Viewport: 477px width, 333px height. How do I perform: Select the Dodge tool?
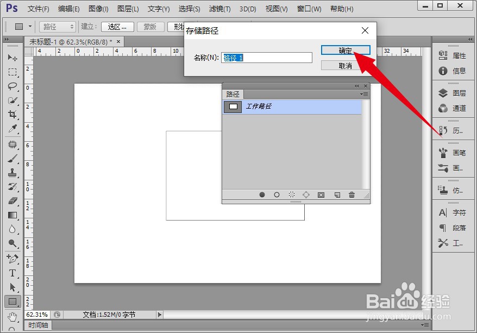(x=12, y=243)
